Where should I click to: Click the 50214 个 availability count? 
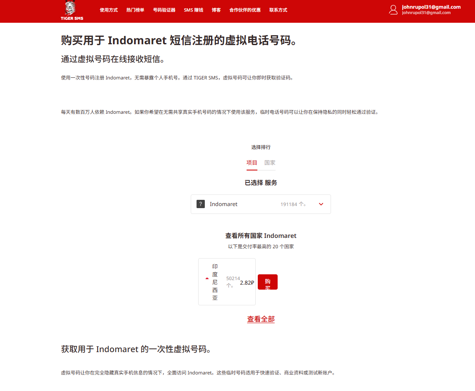pos(233,282)
